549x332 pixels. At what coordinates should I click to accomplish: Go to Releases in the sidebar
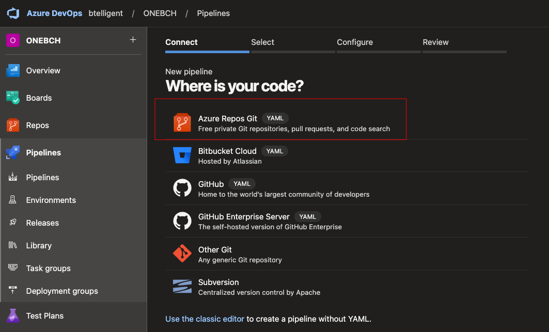[42, 223]
